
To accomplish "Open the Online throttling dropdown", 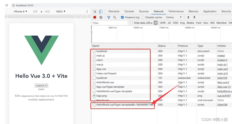I will [174, 17].
